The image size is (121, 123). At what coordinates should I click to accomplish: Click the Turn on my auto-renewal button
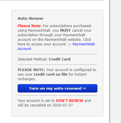coord(58,88)
